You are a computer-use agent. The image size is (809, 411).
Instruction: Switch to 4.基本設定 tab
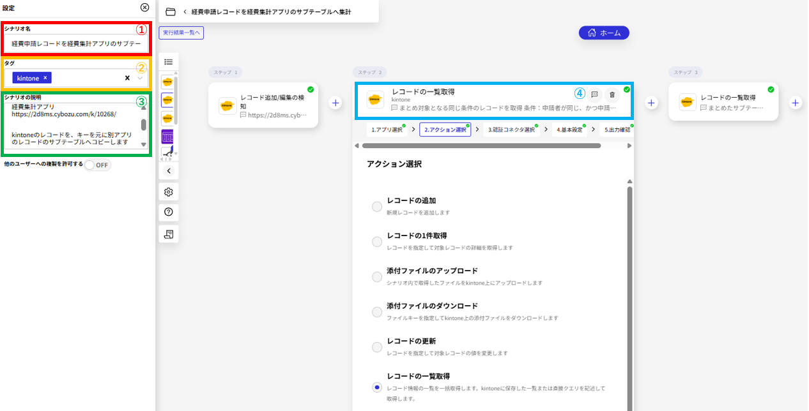[569, 130]
